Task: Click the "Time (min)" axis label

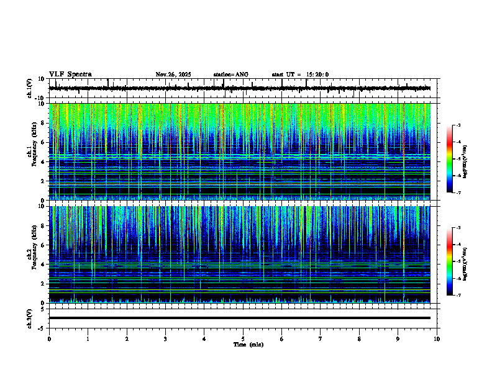Action: (248, 345)
